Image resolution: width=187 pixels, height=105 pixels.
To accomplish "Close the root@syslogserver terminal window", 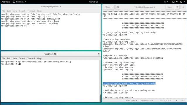I will 99,6.
